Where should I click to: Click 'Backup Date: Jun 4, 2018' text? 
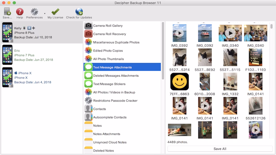33,82
